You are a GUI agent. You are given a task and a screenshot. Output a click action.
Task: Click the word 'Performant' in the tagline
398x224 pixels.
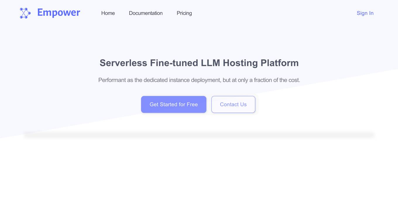click(112, 80)
